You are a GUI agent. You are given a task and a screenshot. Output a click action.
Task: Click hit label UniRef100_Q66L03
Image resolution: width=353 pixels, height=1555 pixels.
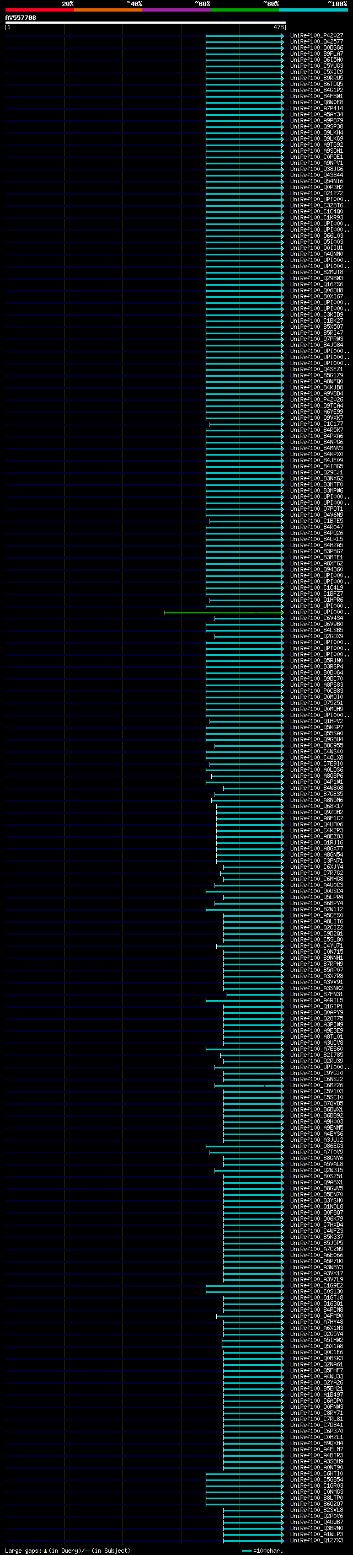317,236
